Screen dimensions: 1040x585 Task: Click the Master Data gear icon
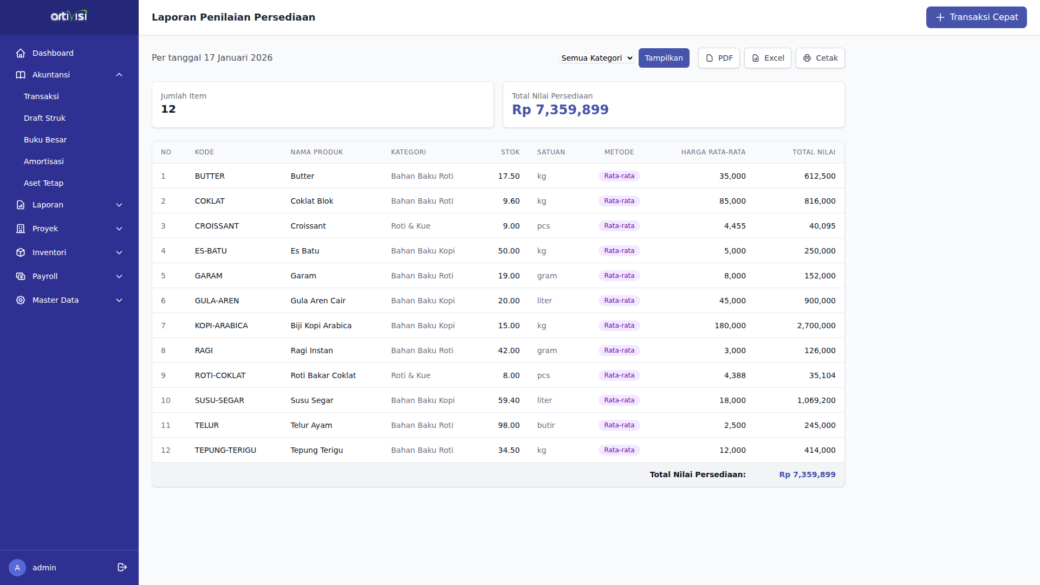(21, 300)
